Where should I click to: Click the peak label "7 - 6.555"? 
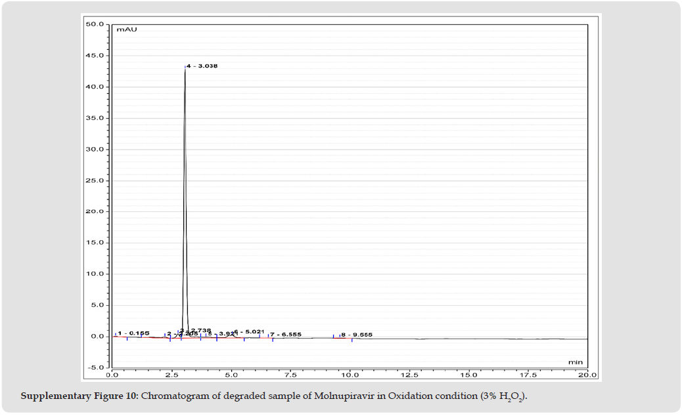[x=286, y=335]
